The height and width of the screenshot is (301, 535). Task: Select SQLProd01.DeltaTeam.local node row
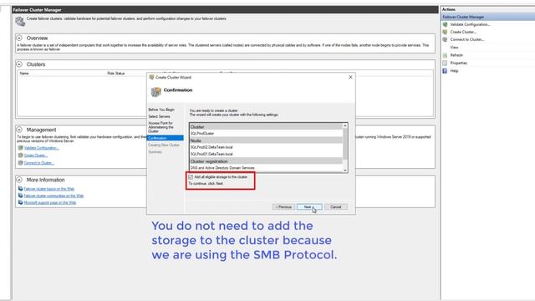pyautogui.click(x=266, y=154)
